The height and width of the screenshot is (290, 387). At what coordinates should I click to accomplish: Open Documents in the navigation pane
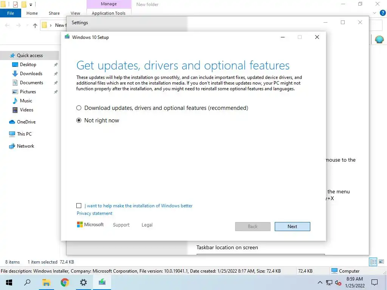(31, 83)
